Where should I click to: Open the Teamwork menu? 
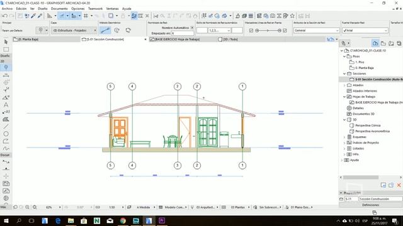click(95, 9)
